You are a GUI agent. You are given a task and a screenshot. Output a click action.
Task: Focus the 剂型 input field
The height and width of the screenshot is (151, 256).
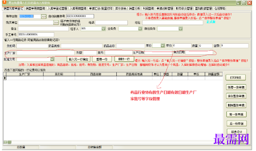coord(90,53)
